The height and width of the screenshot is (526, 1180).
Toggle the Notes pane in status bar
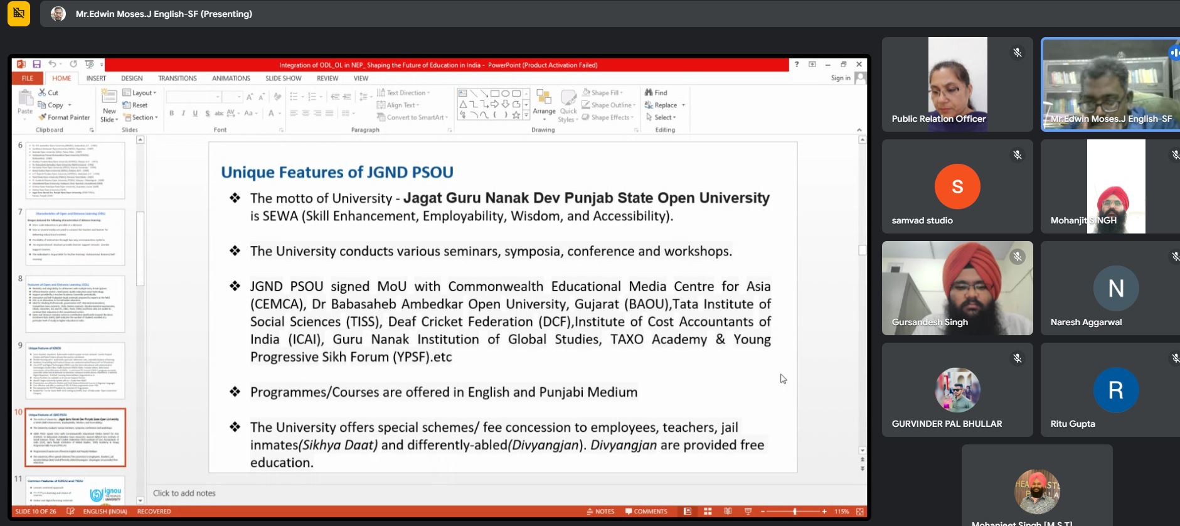coord(600,512)
